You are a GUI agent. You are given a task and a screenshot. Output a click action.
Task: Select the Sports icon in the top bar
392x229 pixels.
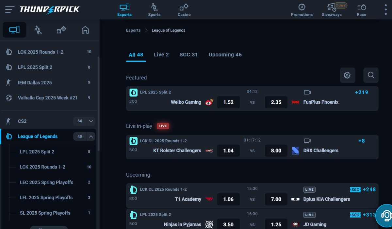pos(154,10)
